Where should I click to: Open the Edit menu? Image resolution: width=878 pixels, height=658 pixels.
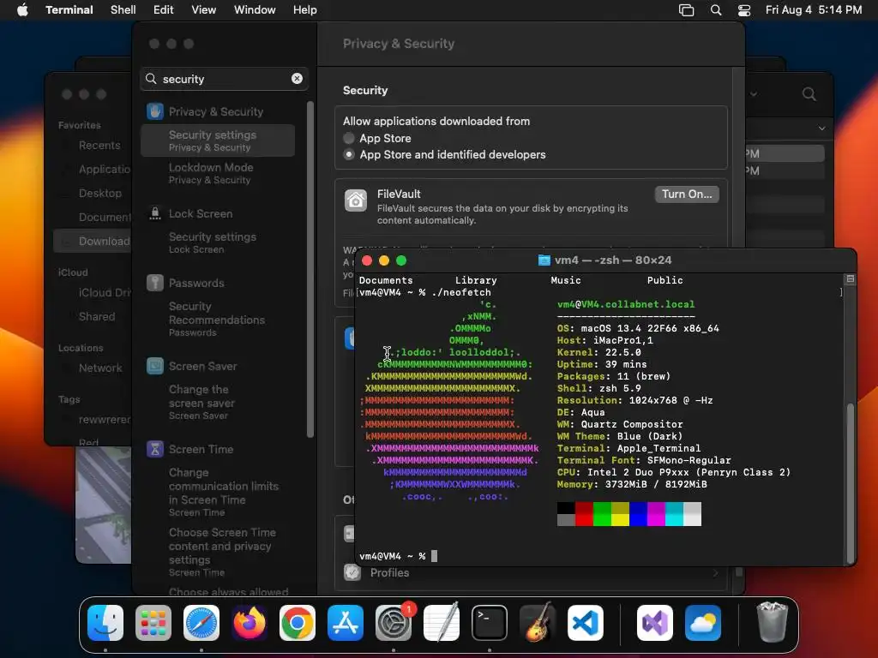(x=164, y=10)
